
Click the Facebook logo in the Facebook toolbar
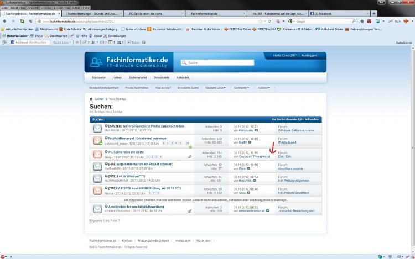[12, 42]
